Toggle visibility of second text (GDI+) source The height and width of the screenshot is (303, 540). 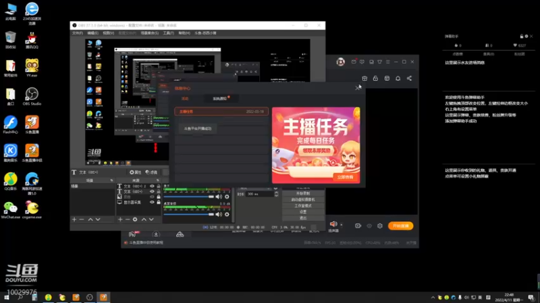pos(152,191)
